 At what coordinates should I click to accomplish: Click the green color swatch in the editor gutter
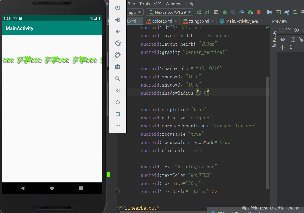click(108, 174)
